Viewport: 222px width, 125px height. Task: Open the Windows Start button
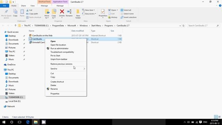[4, 122]
